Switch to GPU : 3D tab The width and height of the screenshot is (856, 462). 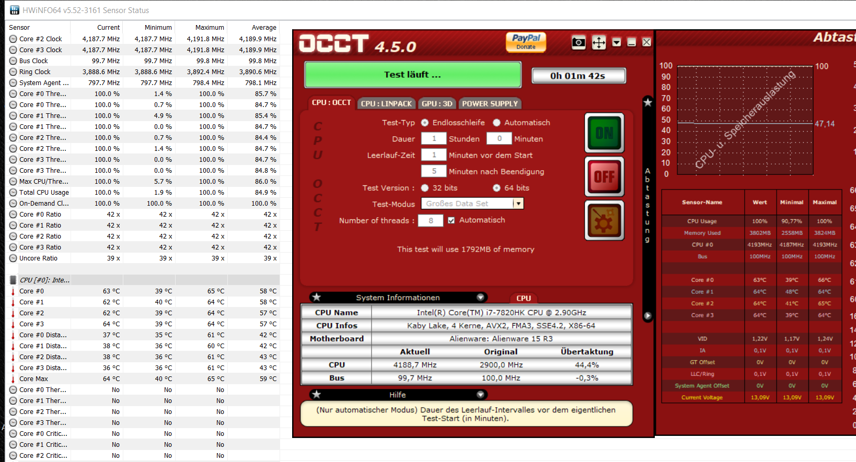[x=437, y=103]
